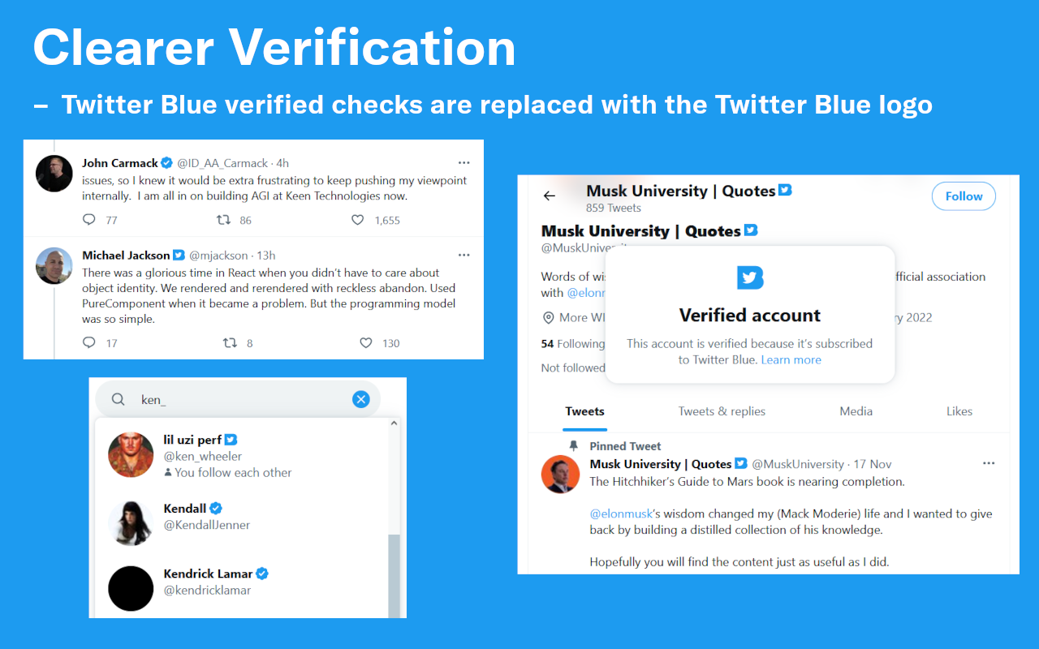Retweet Michael Jackson's React tweet
This screenshot has height=649, width=1039.
click(x=230, y=343)
